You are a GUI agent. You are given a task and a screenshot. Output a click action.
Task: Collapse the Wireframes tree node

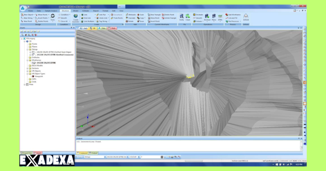click(28, 60)
